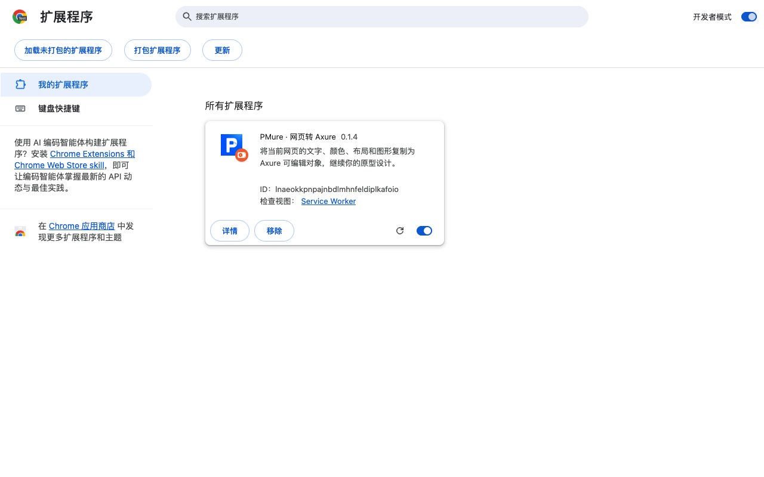
Task: Click the Chrome logo in the header
Action: (x=20, y=17)
